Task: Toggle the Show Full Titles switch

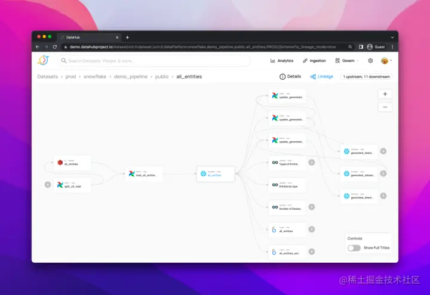Action: click(354, 248)
